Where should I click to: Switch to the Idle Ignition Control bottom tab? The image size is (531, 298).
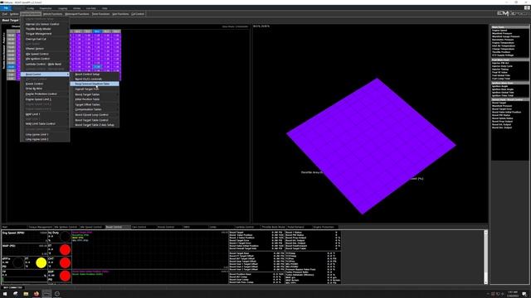(66, 227)
